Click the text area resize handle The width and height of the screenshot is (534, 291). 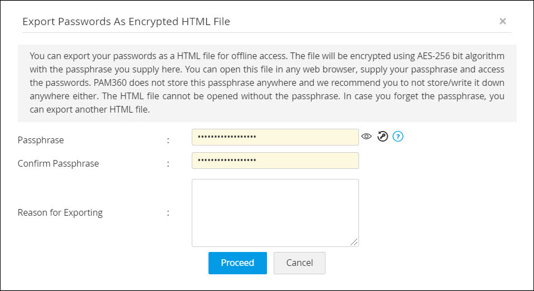[x=355, y=243]
